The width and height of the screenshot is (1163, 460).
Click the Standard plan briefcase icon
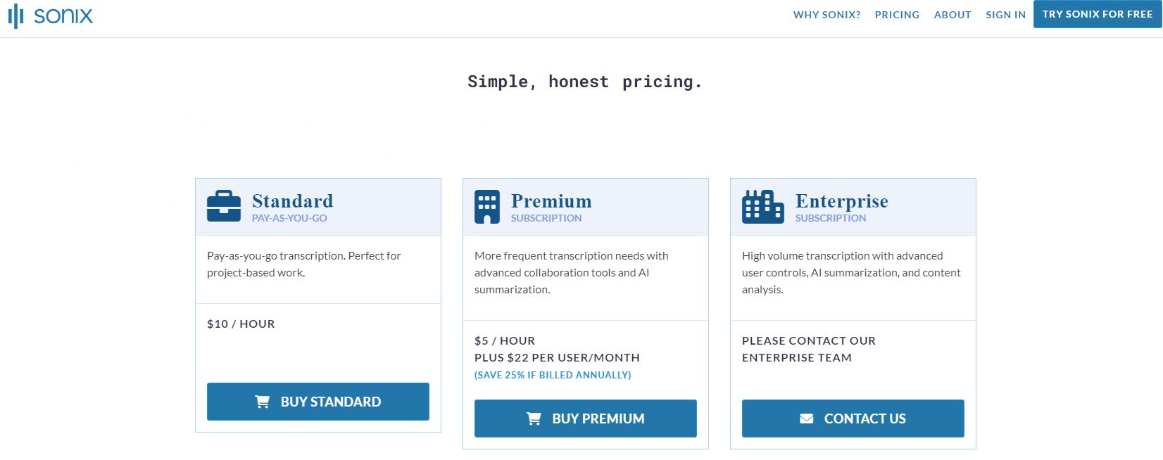tap(224, 206)
